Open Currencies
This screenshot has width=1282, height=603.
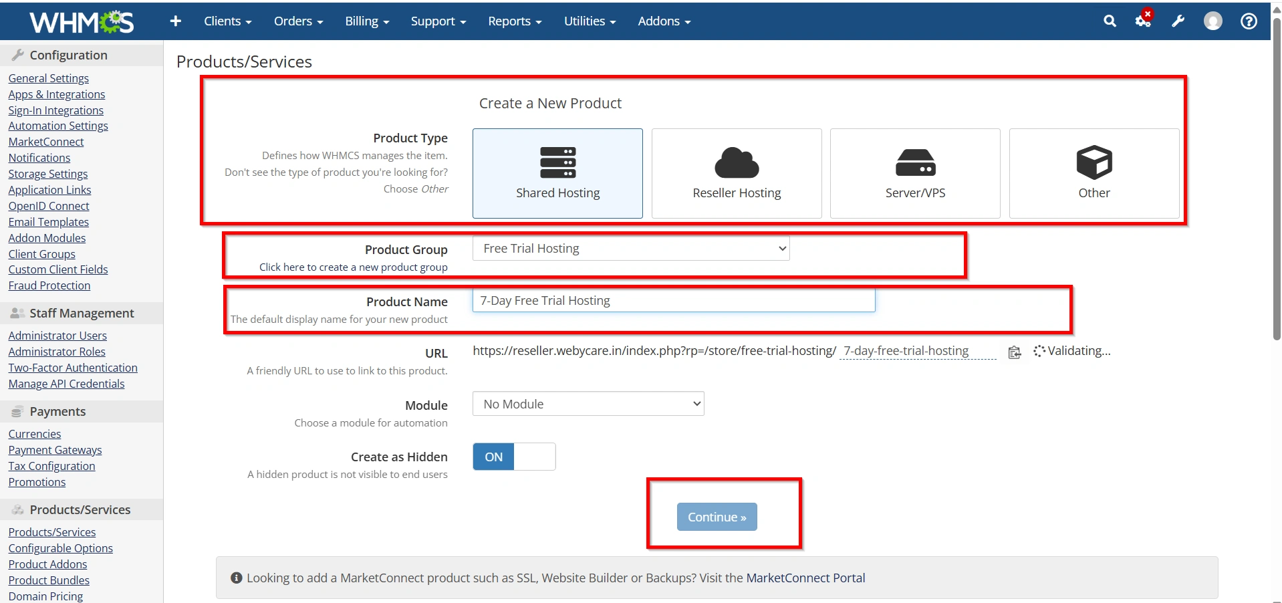point(34,434)
